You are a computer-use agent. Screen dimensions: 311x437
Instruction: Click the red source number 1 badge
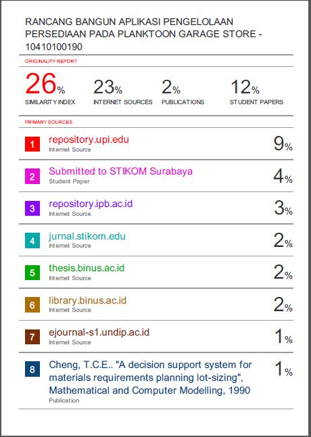coord(32,144)
